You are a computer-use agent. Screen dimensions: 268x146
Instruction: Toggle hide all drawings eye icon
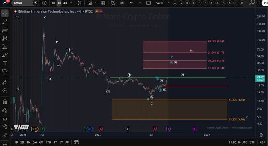point(5,127)
